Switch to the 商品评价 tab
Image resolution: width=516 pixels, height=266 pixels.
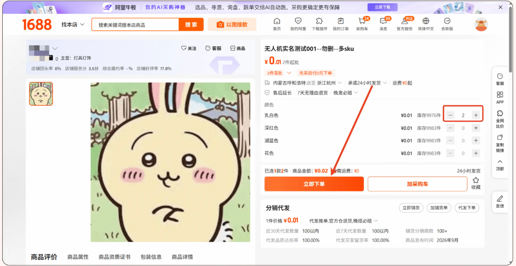(44, 257)
